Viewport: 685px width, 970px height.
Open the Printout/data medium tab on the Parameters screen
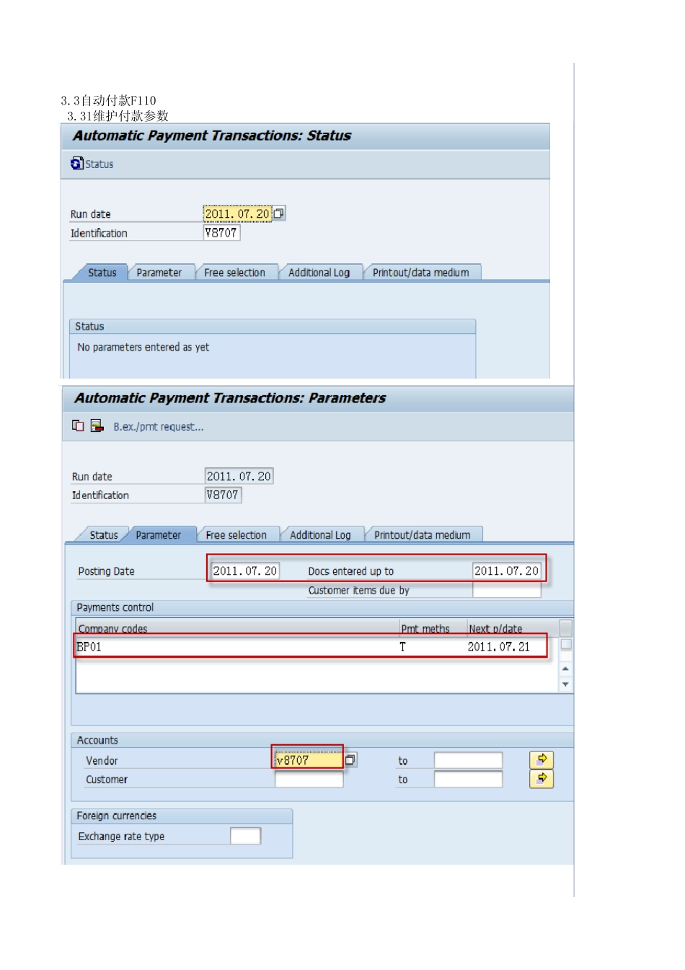(x=423, y=535)
